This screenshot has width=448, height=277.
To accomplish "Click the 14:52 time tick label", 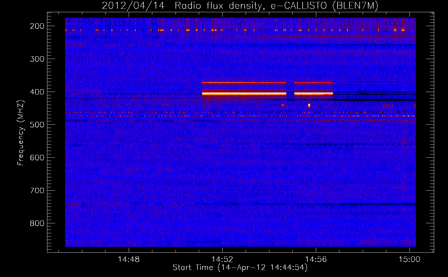I will (222, 260).
